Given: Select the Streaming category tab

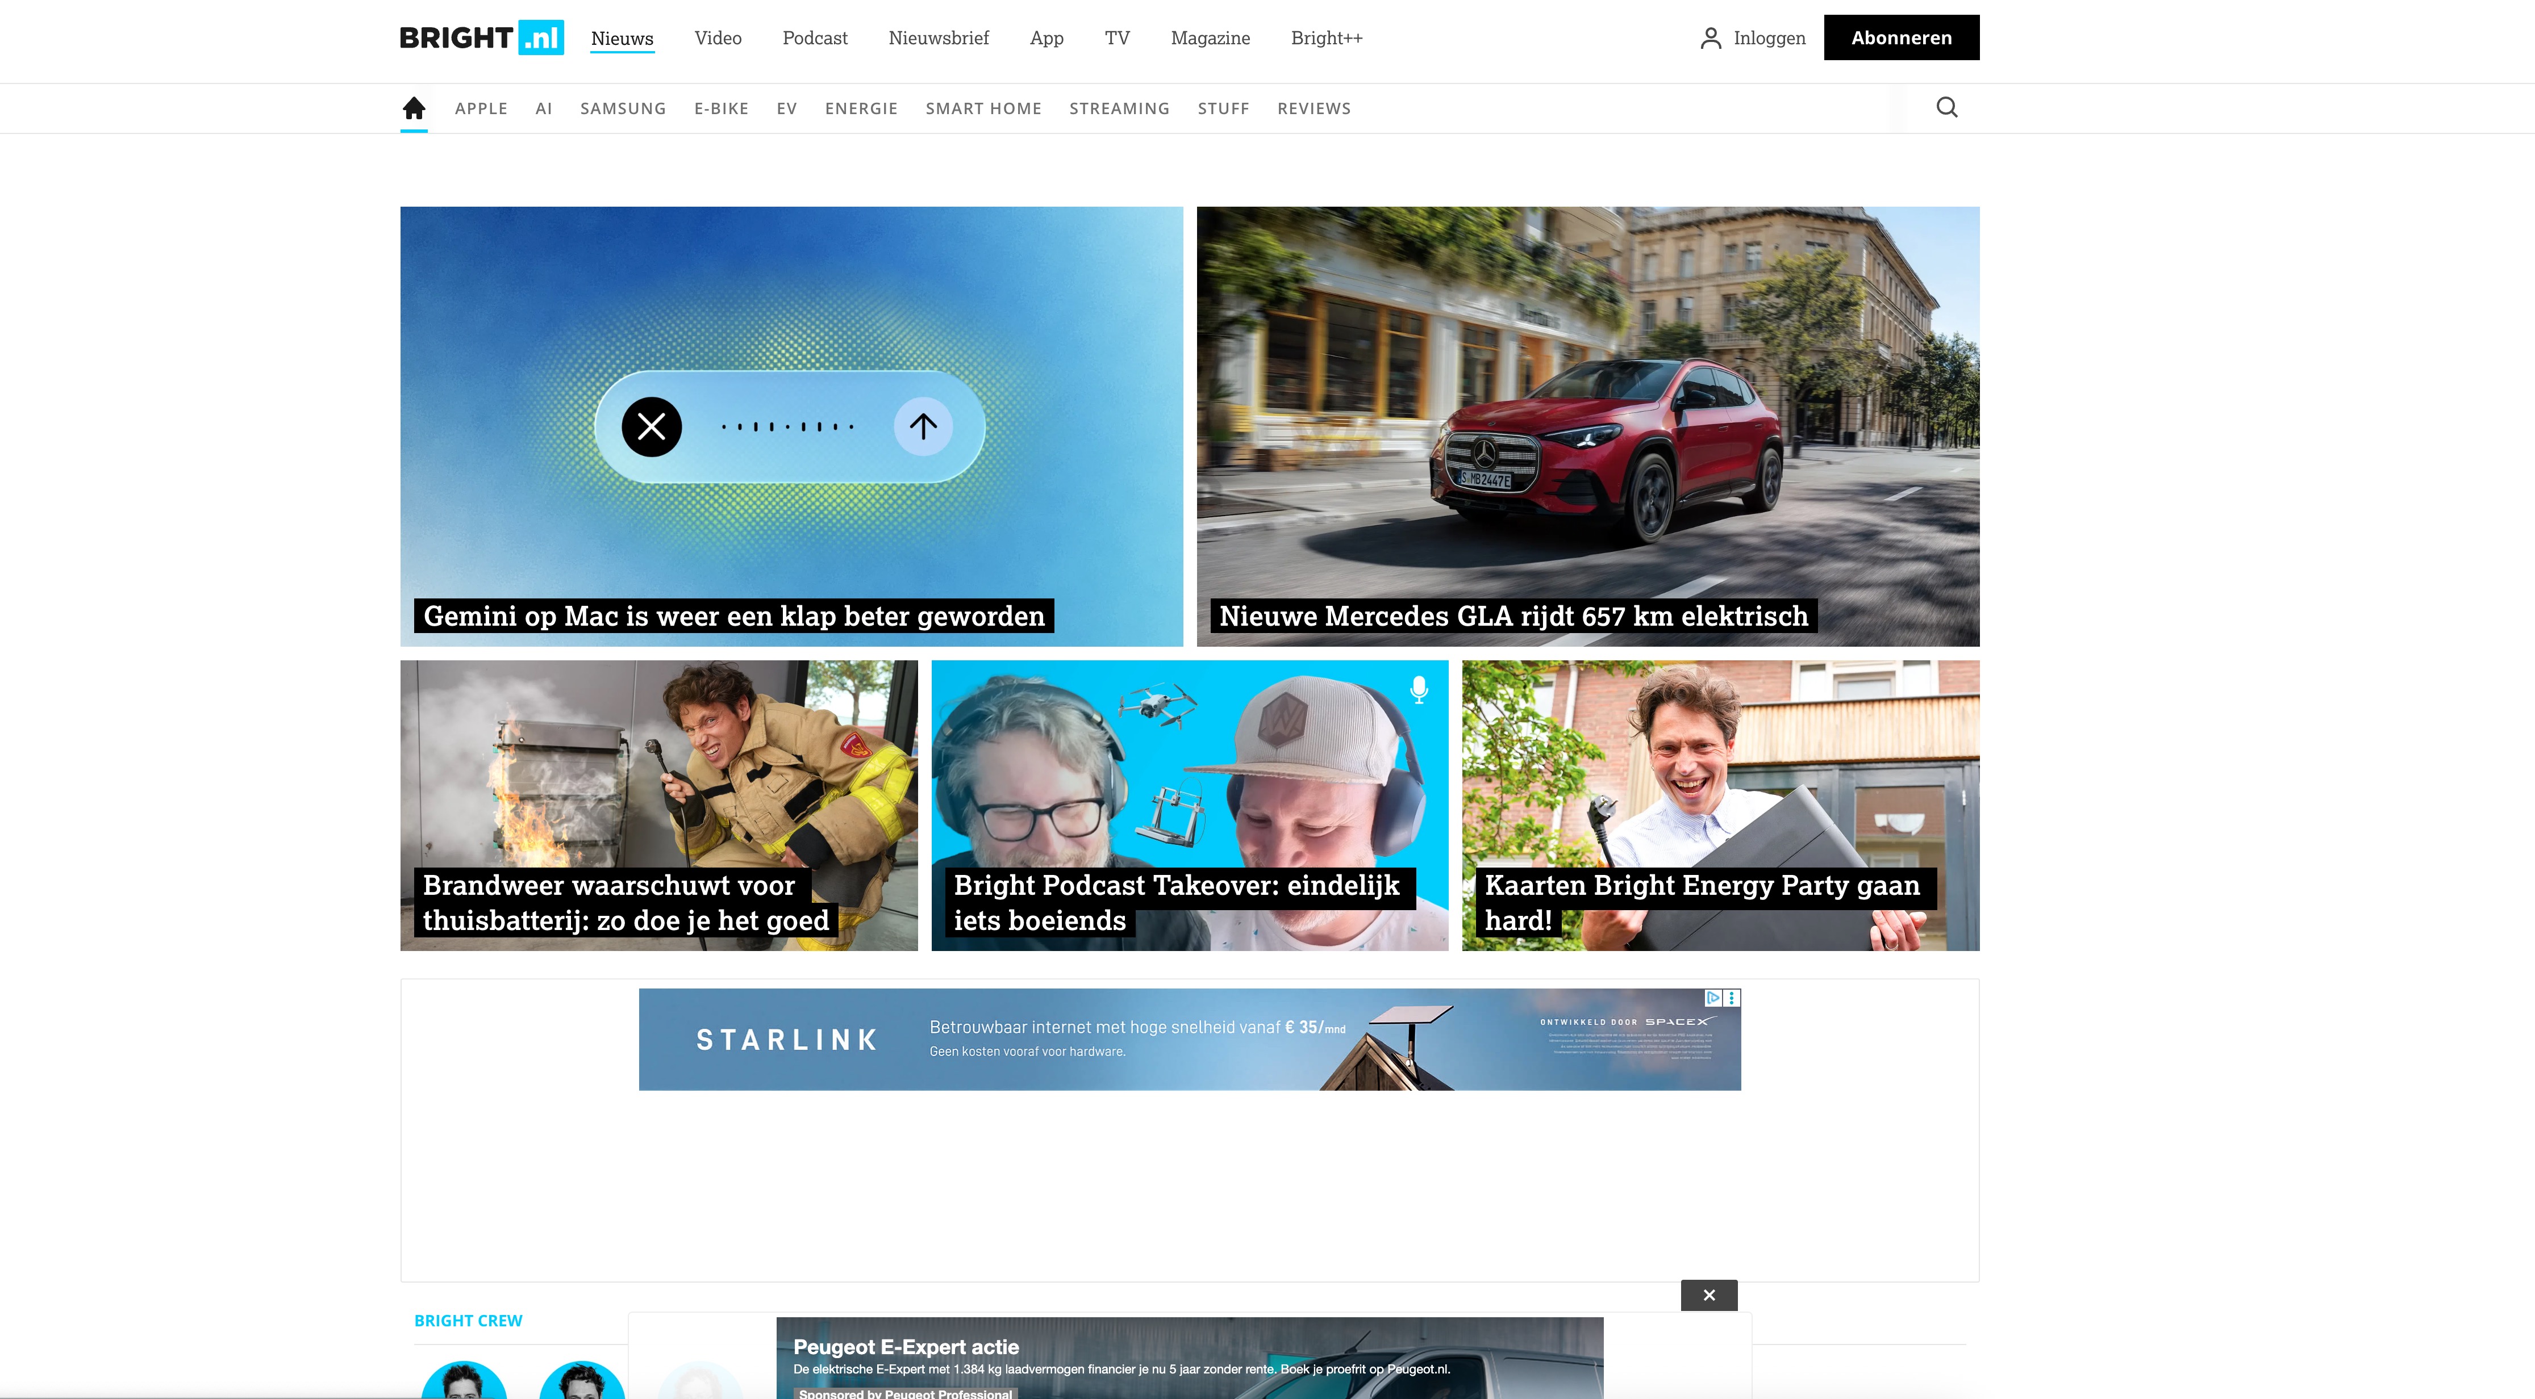Looking at the screenshot, I should pos(1119,108).
